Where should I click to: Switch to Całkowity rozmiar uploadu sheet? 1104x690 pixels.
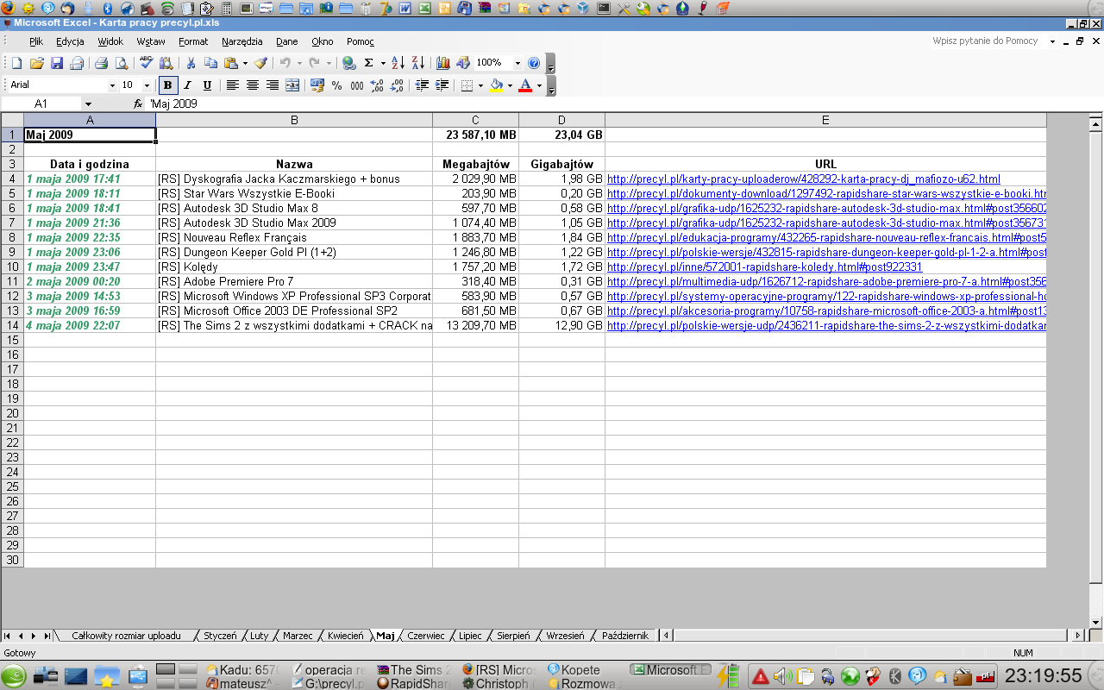click(127, 636)
